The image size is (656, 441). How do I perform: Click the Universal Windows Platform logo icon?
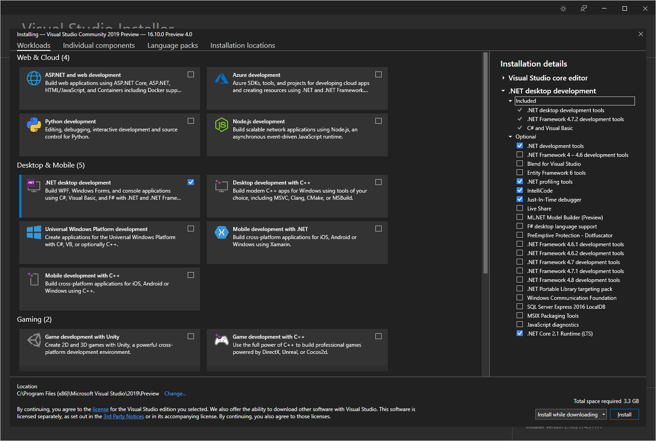point(34,232)
